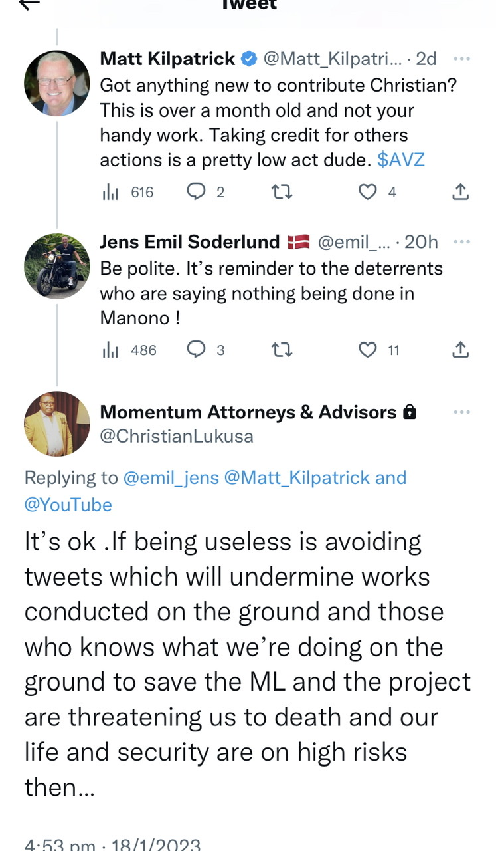Open more options on Jens Emil Soderlund's tweet
Screen dimensions: 496x851
[x=461, y=242]
